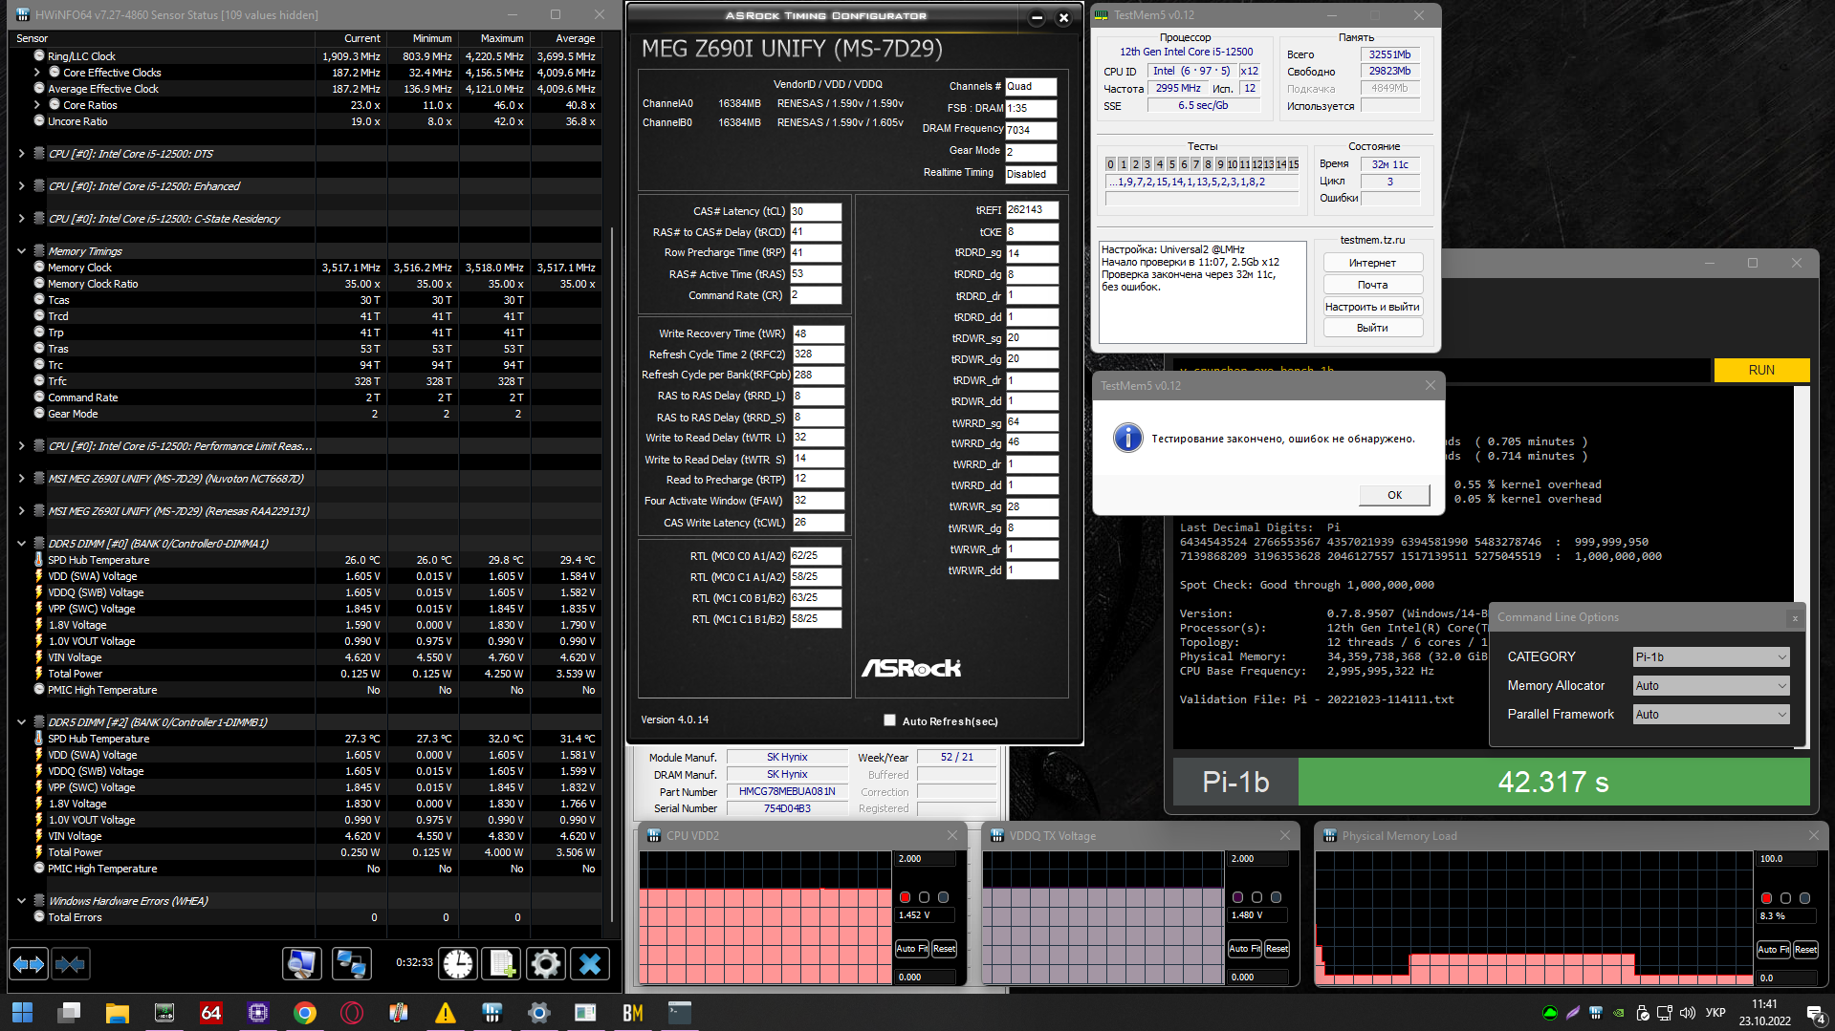The width and height of the screenshot is (1835, 1031).
Task: Click Auto Fit in CPU VDD2 graph
Action: [x=912, y=949]
